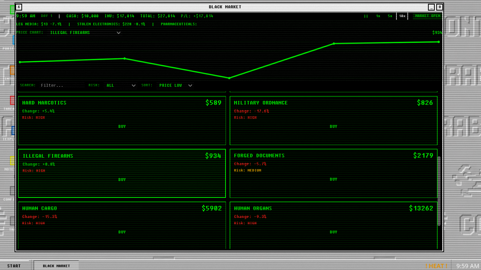
Task: Click the $589 Hard Narcotics price
Action: [x=213, y=103]
